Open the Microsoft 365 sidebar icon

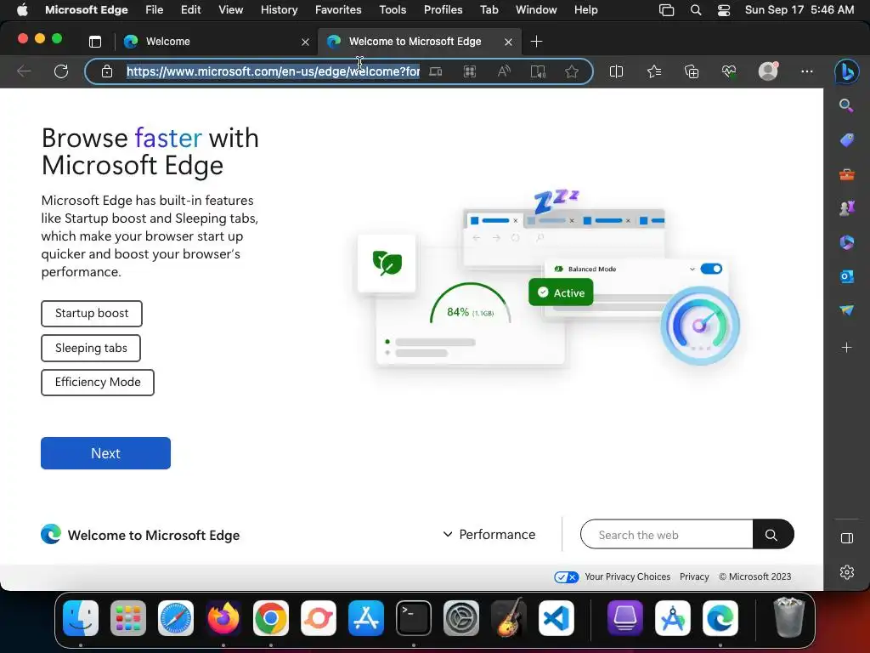coord(847,242)
